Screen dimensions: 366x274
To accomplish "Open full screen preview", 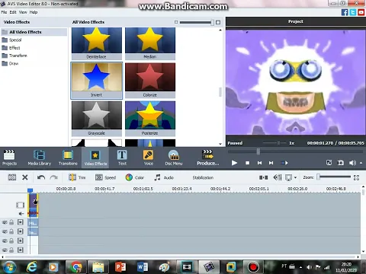I will [x=329, y=163].
